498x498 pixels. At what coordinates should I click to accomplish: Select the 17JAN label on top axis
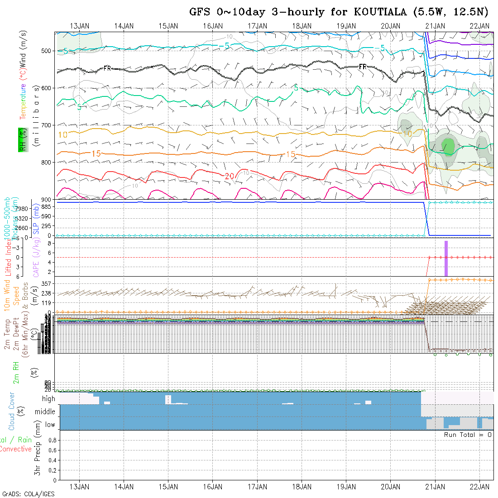coord(258,26)
